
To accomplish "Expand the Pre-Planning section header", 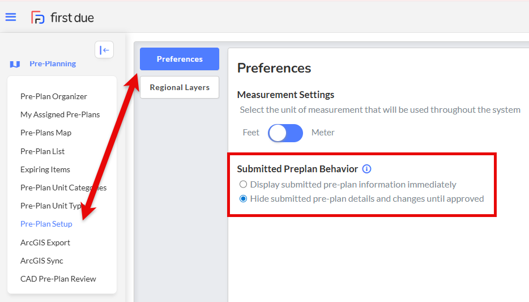I will click(x=53, y=64).
